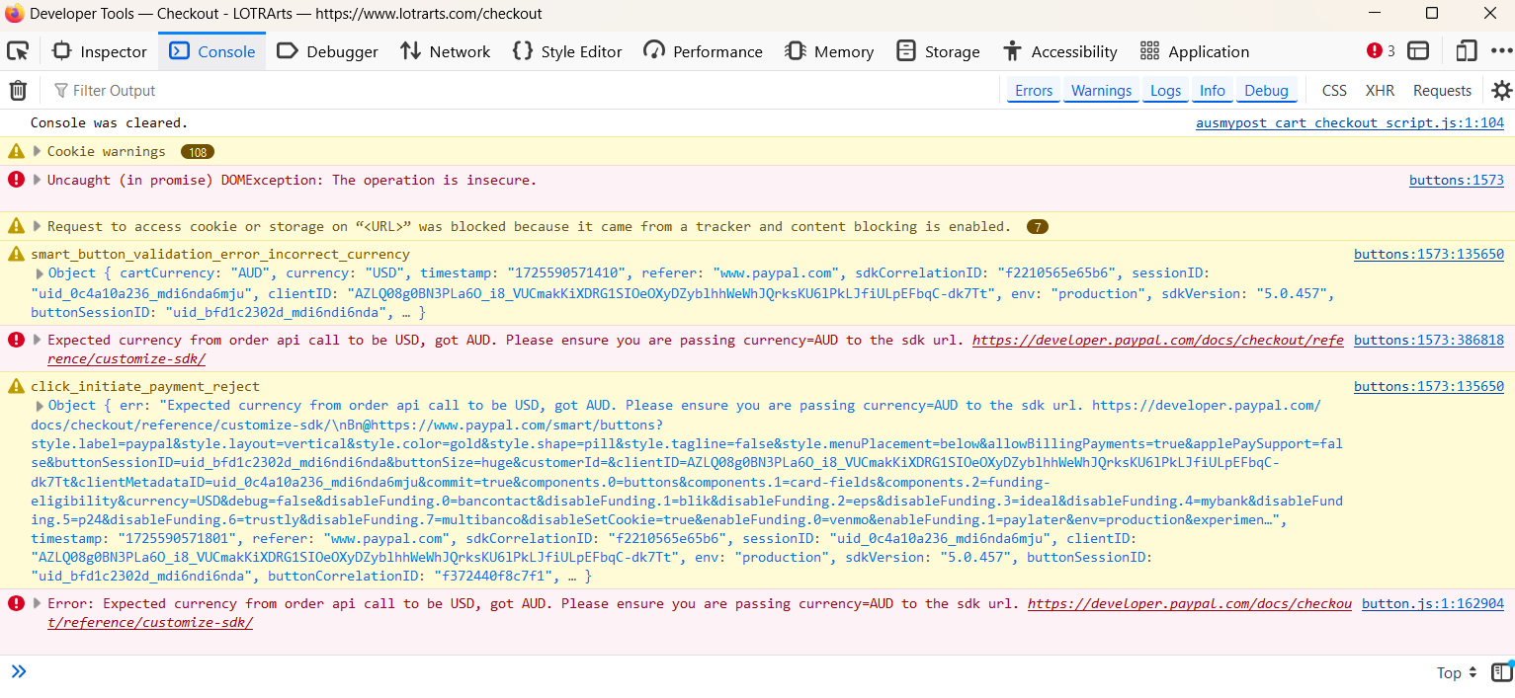Open ausmypost_cart_checkout_script.js:1:104 source link

click(x=1350, y=123)
